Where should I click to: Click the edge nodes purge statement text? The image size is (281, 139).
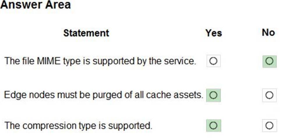[x=103, y=95]
